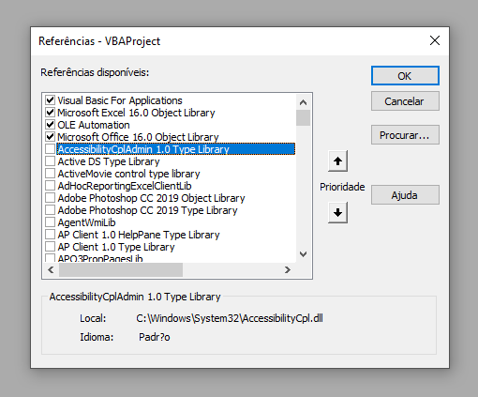
Task: Select the row 'AdHocReportingExcelClientLib'
Action: click(125, 186)
